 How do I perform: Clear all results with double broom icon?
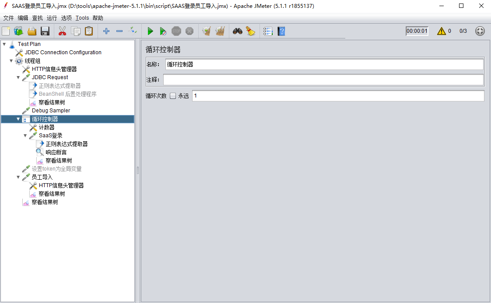coord(220,31)
